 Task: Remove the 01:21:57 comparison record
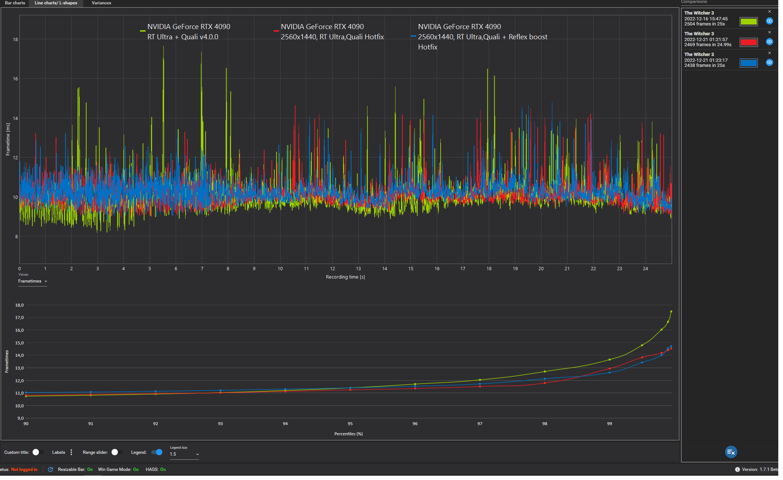[769, 32]
